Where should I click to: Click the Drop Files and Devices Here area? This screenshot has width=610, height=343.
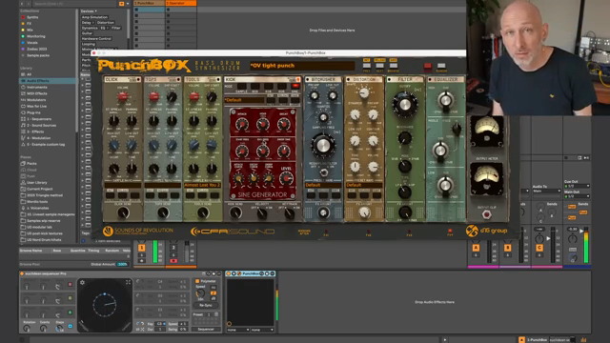[332, 30]
